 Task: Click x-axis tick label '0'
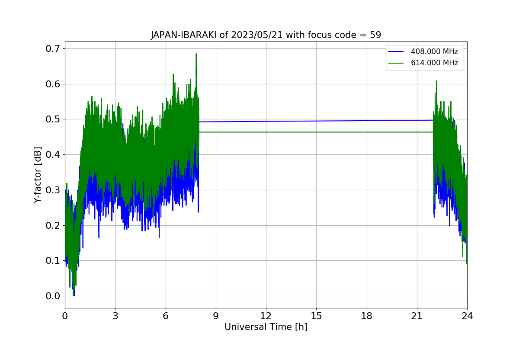tap(65, 316)
